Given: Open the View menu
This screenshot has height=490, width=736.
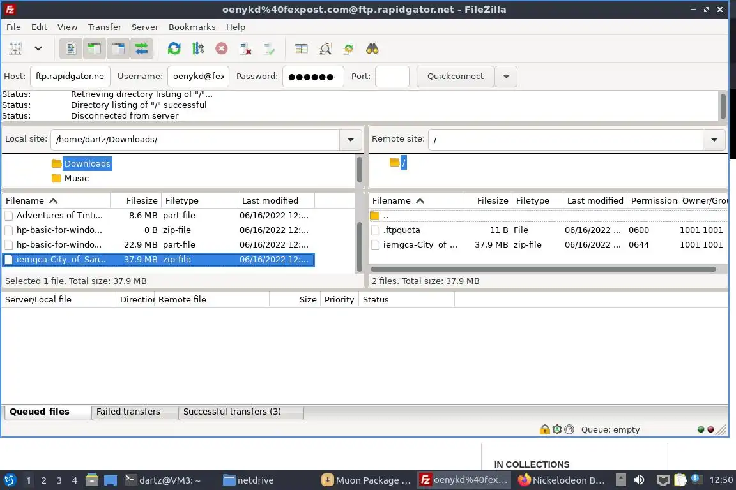Looking at the screenshot, I should 67,27.
